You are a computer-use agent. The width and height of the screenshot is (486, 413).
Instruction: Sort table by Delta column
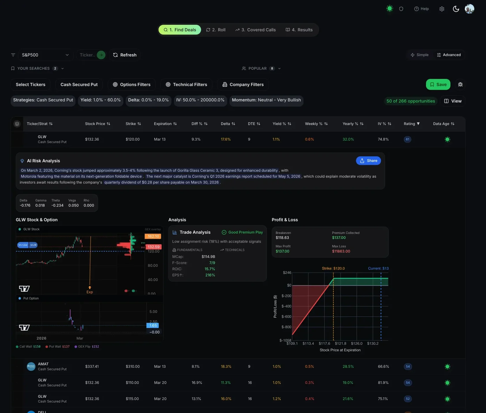pyautogui.click(x=228, y=124)
